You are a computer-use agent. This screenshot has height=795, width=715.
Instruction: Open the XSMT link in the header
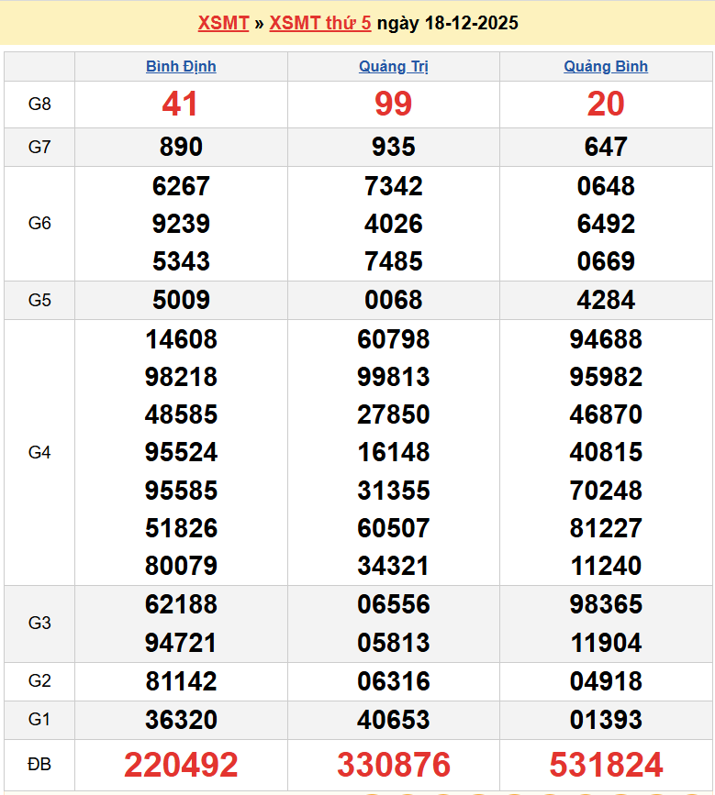coord(223,23)
